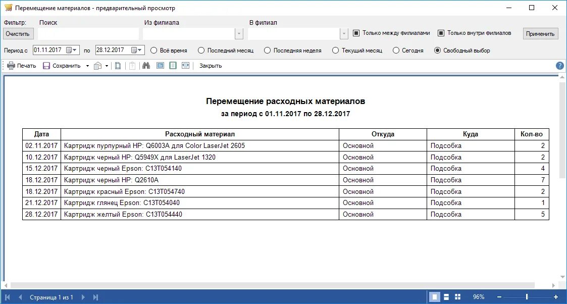
Task: Go to the next page
Action: (x=83, y=297)
